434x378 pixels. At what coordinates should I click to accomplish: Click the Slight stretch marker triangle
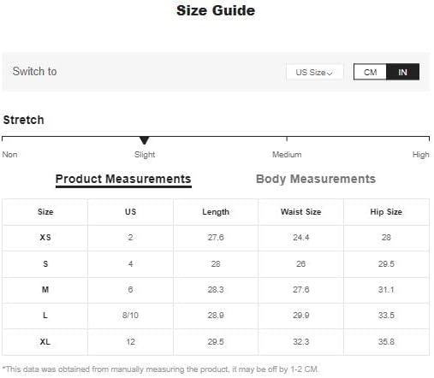point(145,140)
